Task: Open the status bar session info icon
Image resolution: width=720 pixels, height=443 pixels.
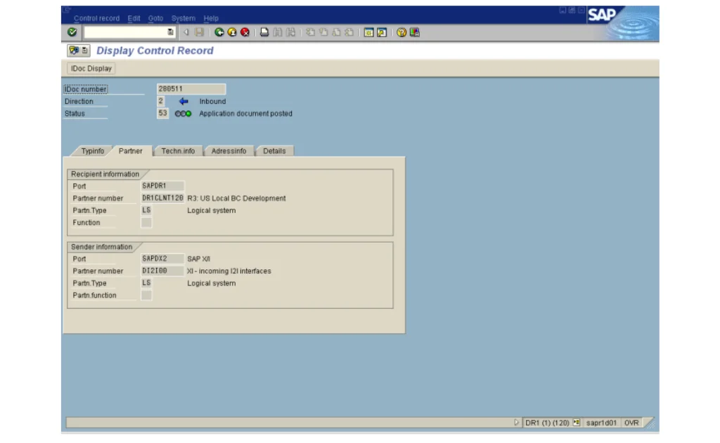Action: (x=577, y=423)
